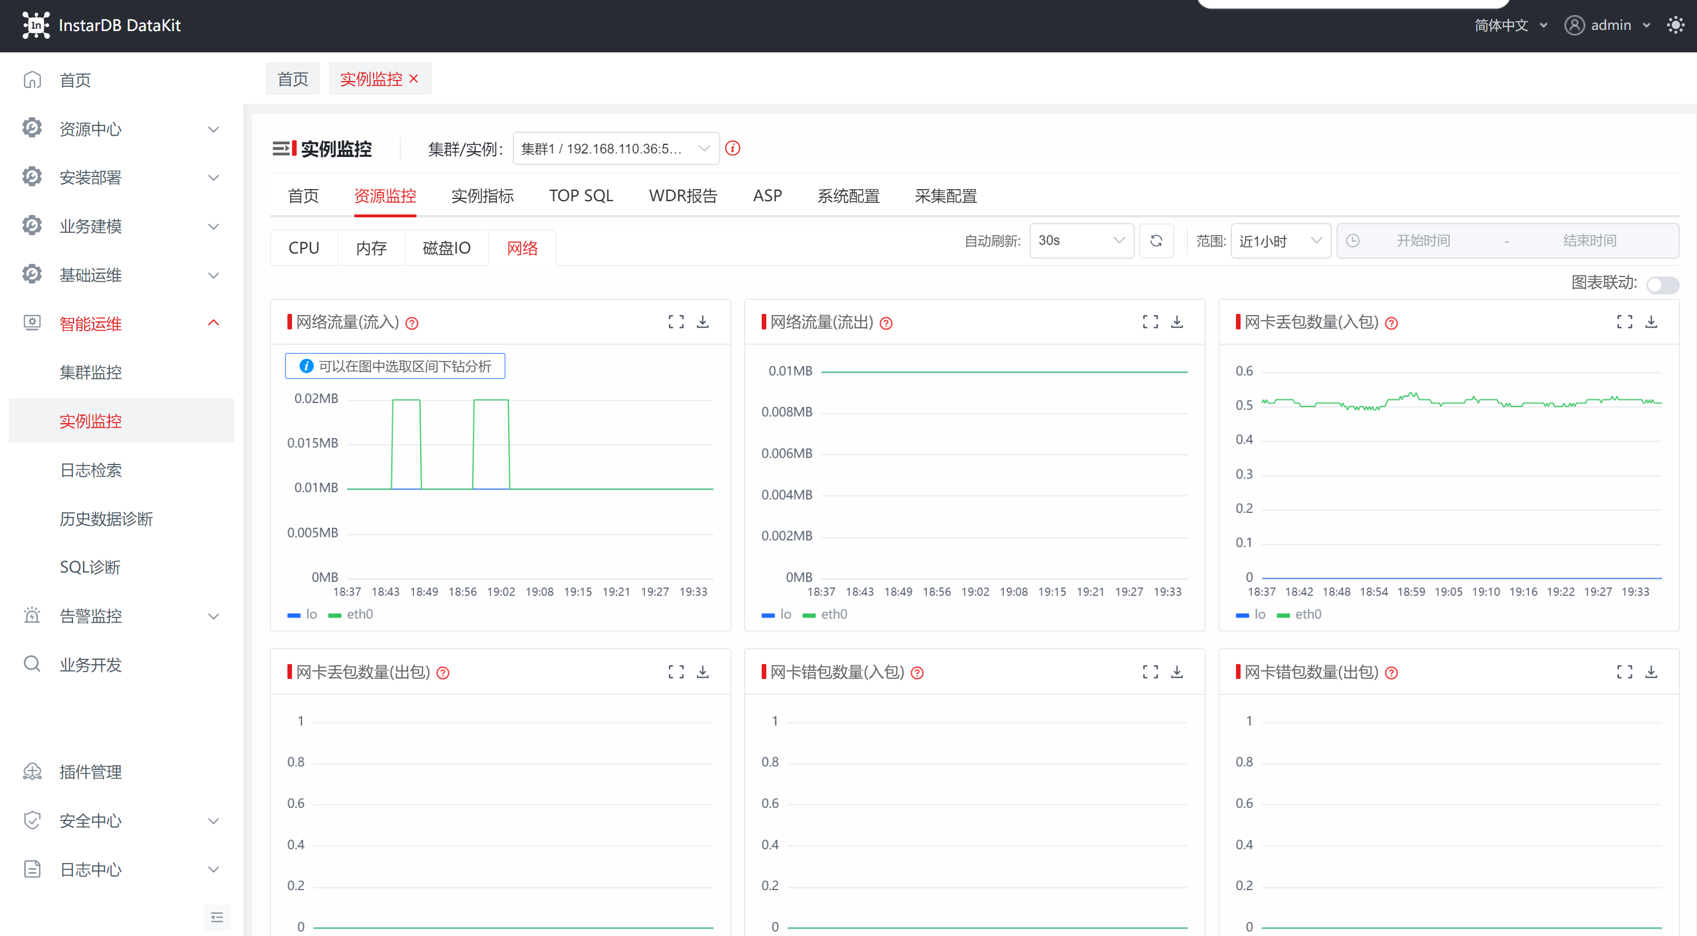Switch to the 首页 page tab

(x=293, y=79)
